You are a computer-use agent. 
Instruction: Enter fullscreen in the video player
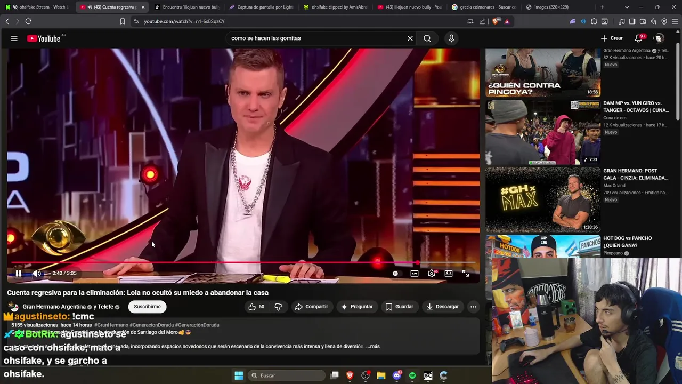(x=466, y=273)
